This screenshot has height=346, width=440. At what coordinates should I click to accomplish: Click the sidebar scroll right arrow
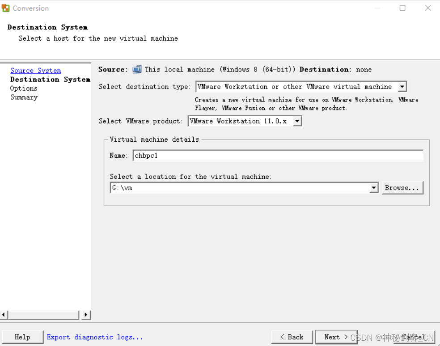coord(85,315)
